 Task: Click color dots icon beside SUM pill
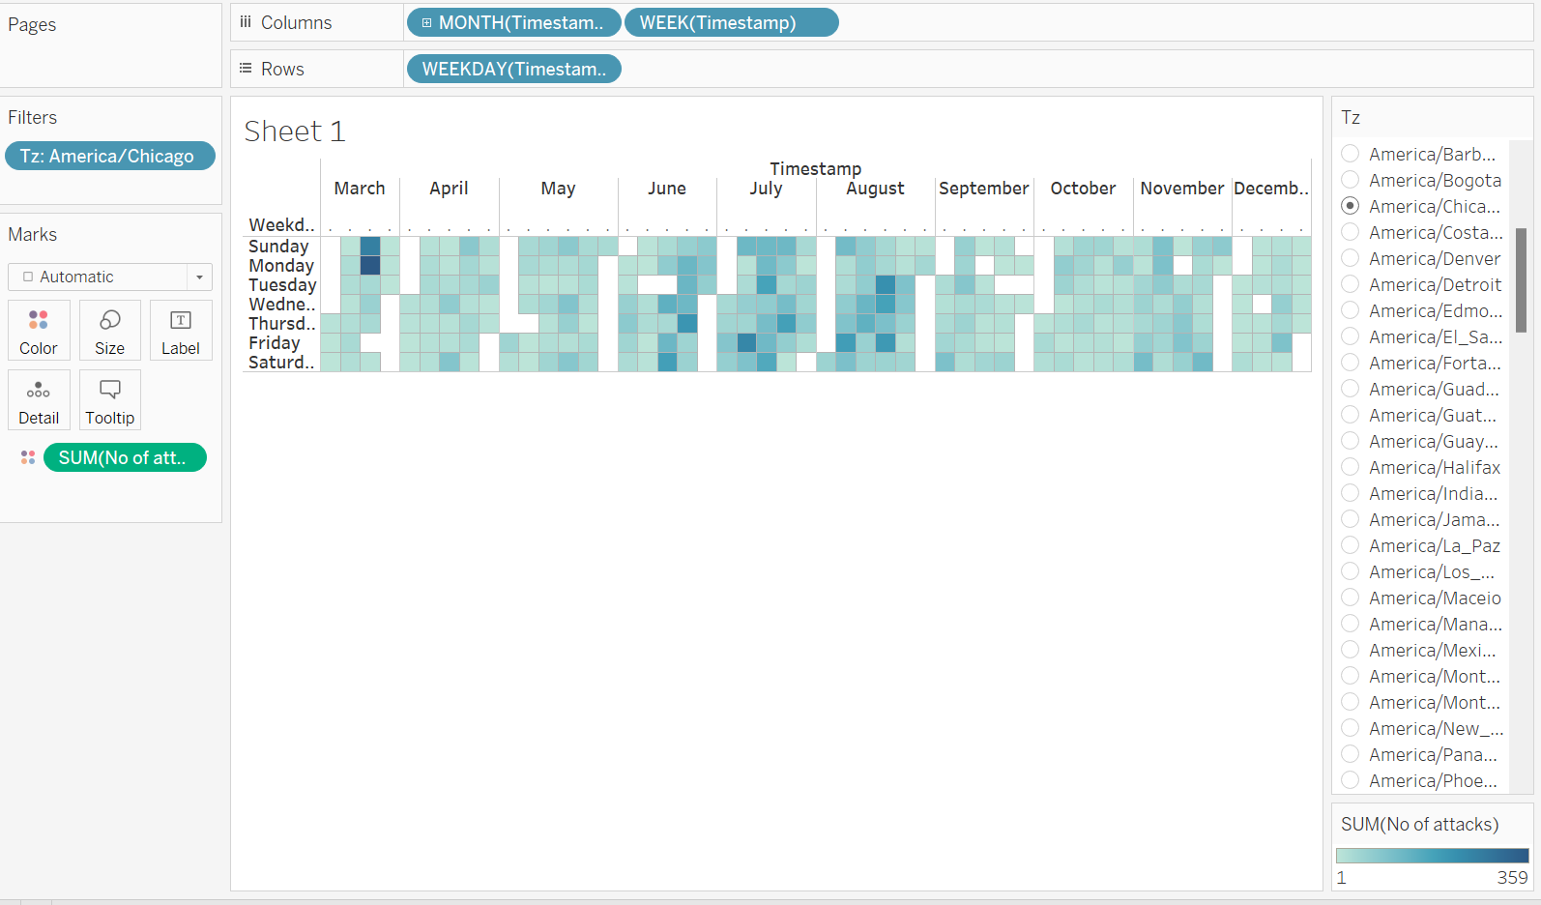tap(28, 457)
